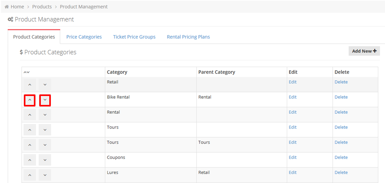Delete the Retail category
This screenshot has width=385, height=183.
point(341,82)
